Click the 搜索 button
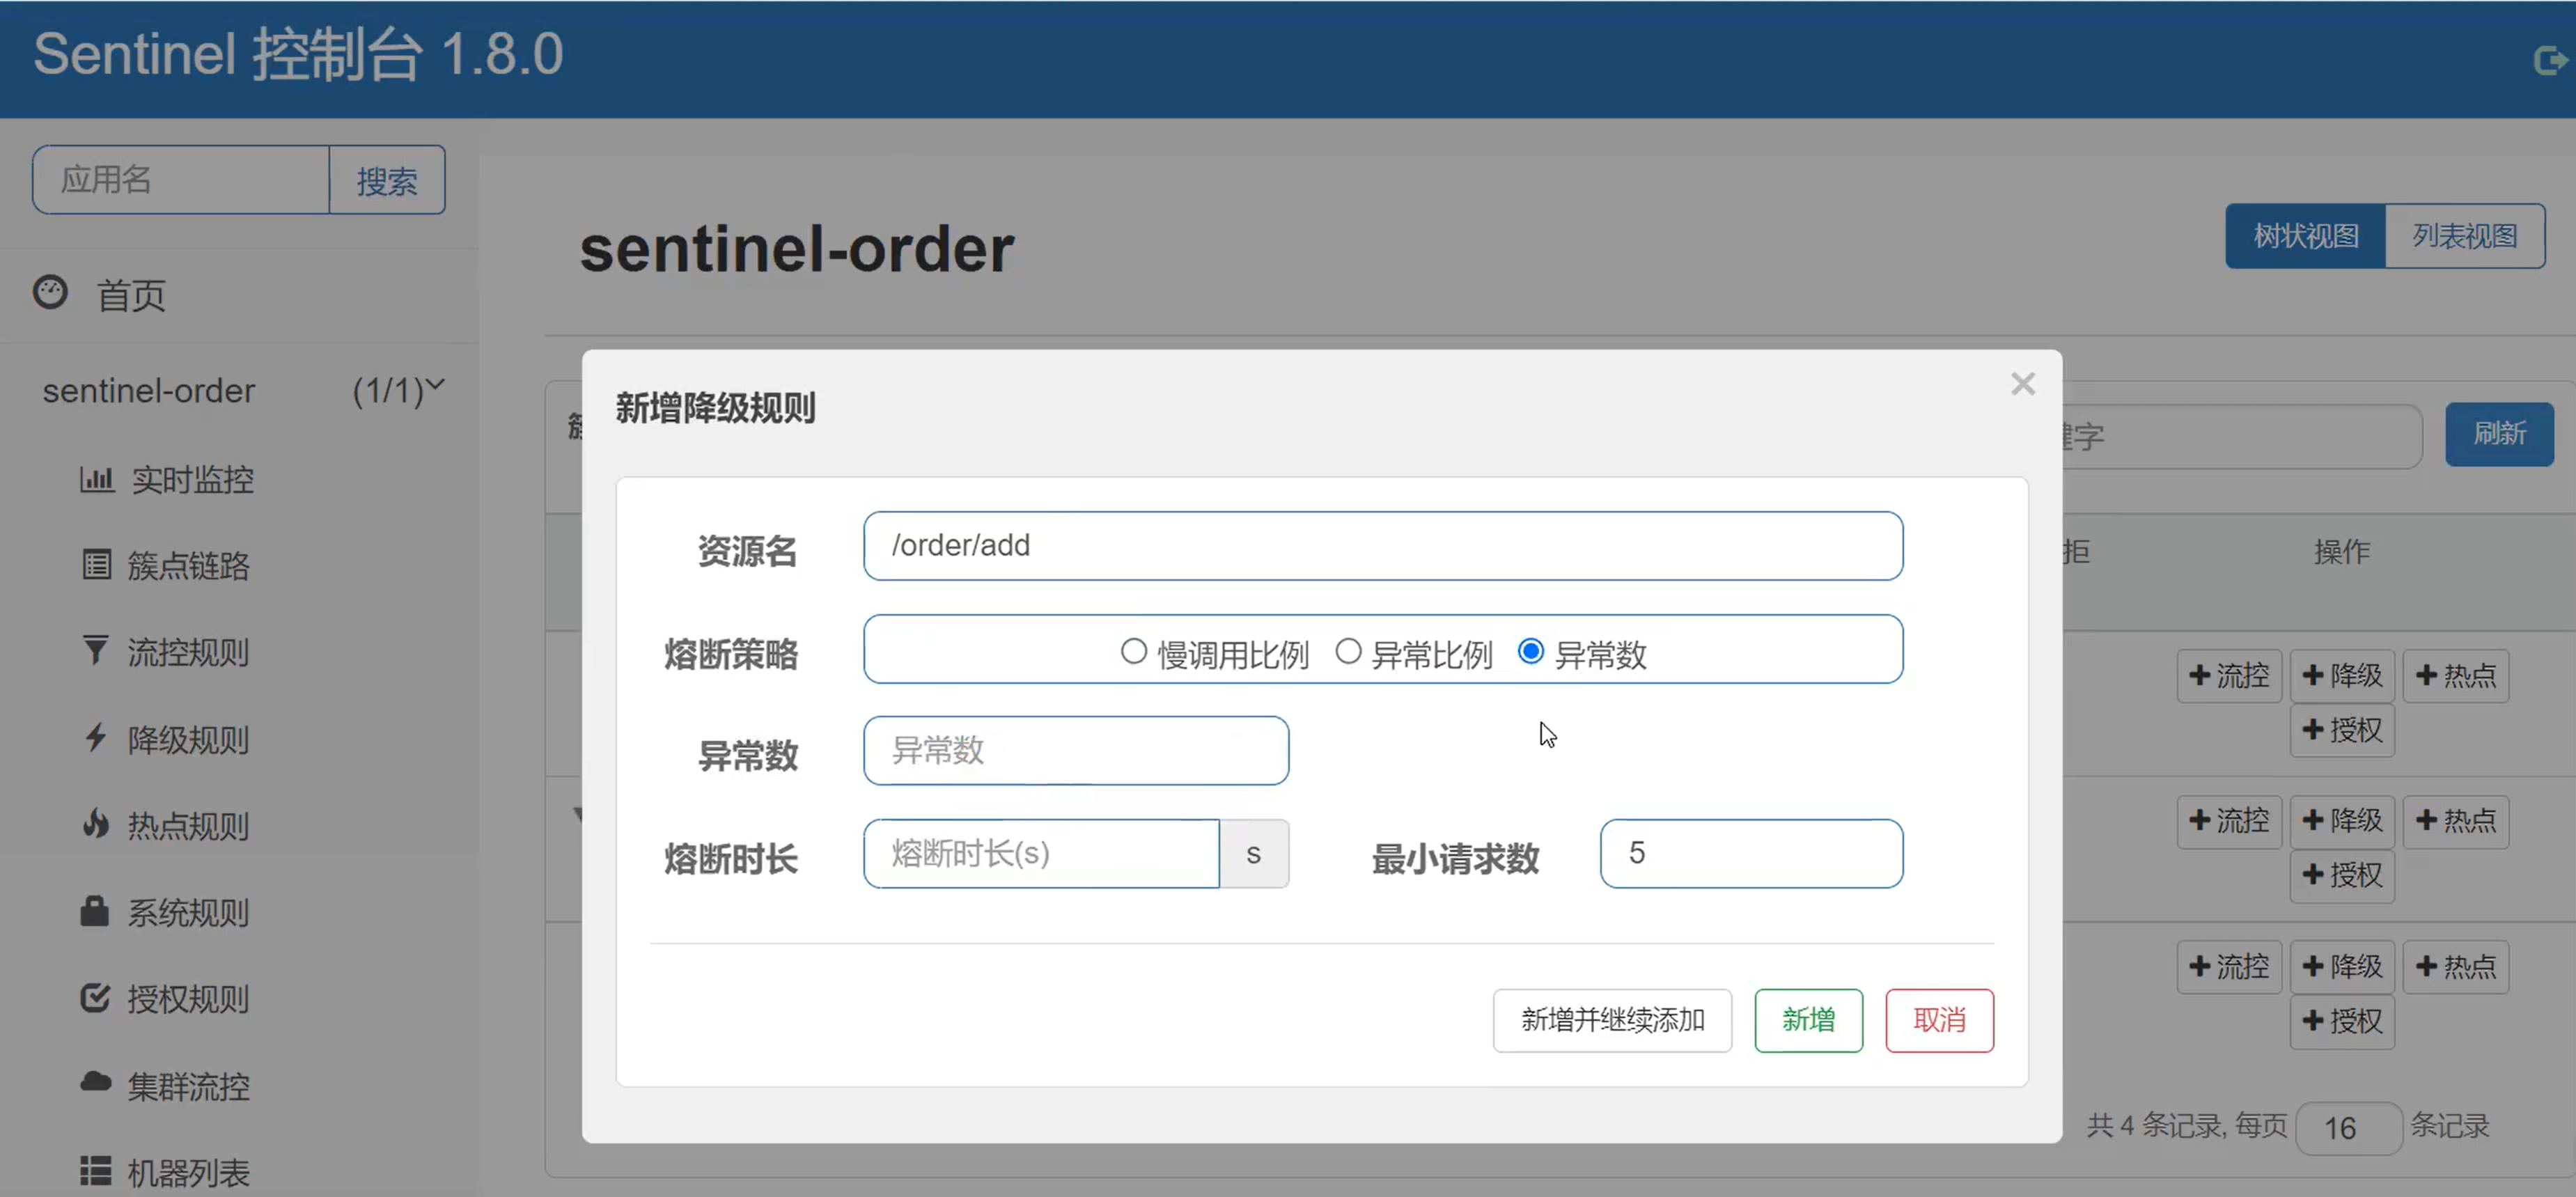The width and height of the screenshot is (2576, 1197). click(387, 180)
